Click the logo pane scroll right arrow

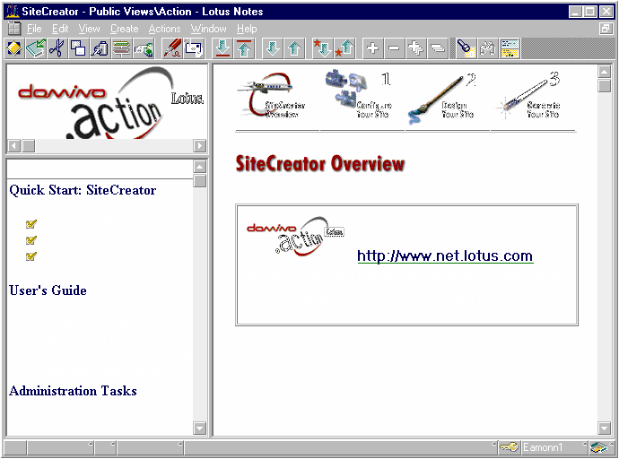pyautogui.click(x=200, y=146)
